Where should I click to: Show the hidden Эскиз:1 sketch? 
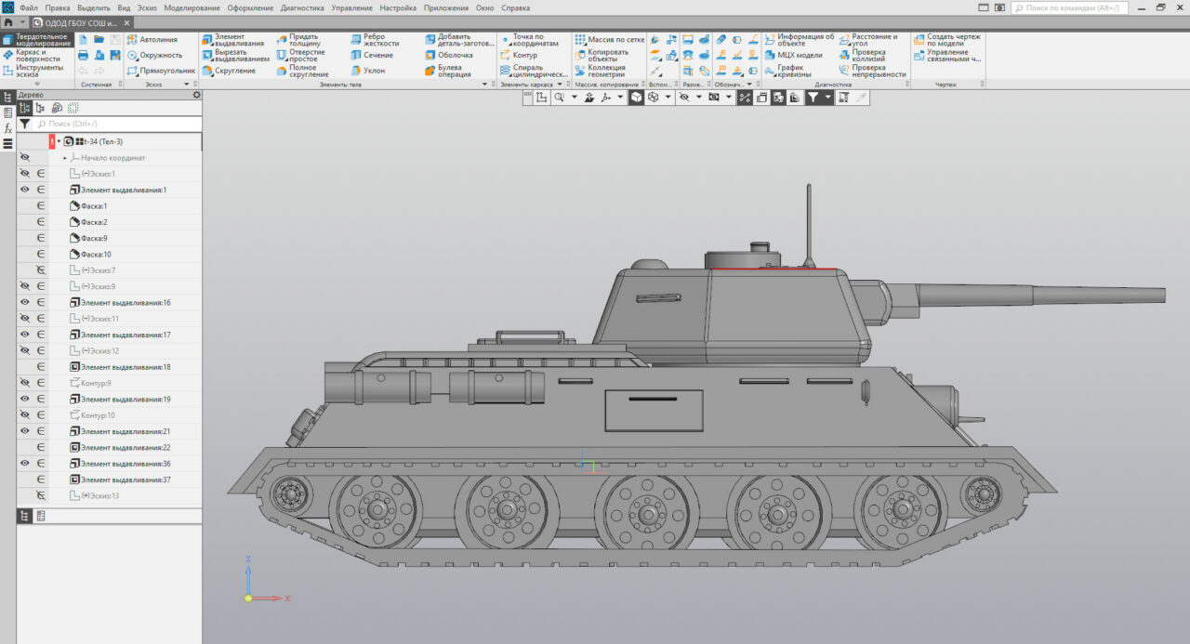click(x=25, y=173)
